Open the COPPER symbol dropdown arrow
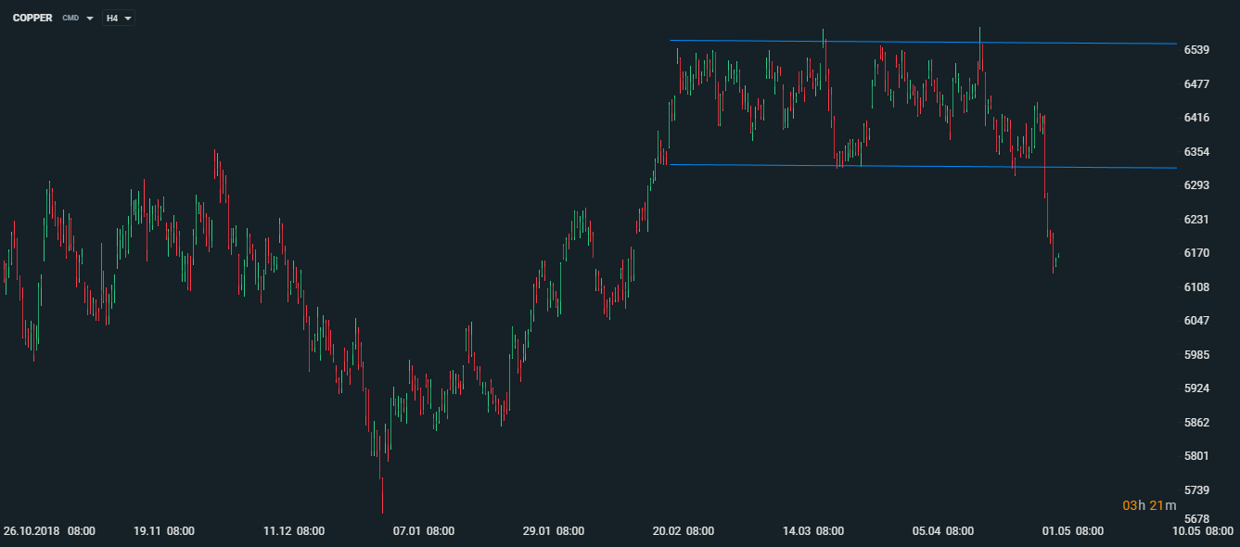 click(x=90, y=19)
